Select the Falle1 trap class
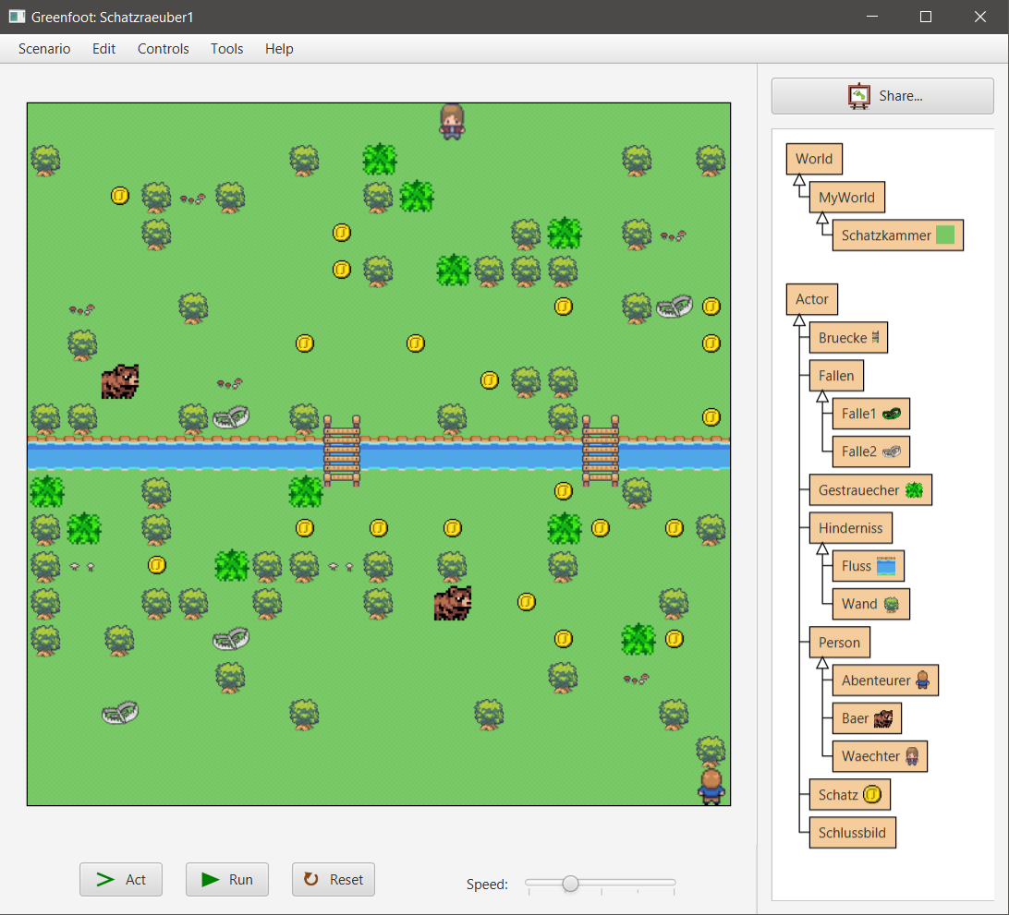Screen dimensions: 1009x915 (x=870, y=414)
